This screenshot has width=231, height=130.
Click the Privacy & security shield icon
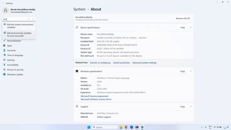pos(4,70)
